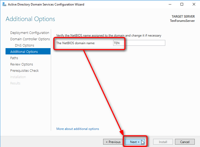This screenshot has width=200, height=147.
Task: Click the Additional Options page heading
Action: (x=30, y=19)
